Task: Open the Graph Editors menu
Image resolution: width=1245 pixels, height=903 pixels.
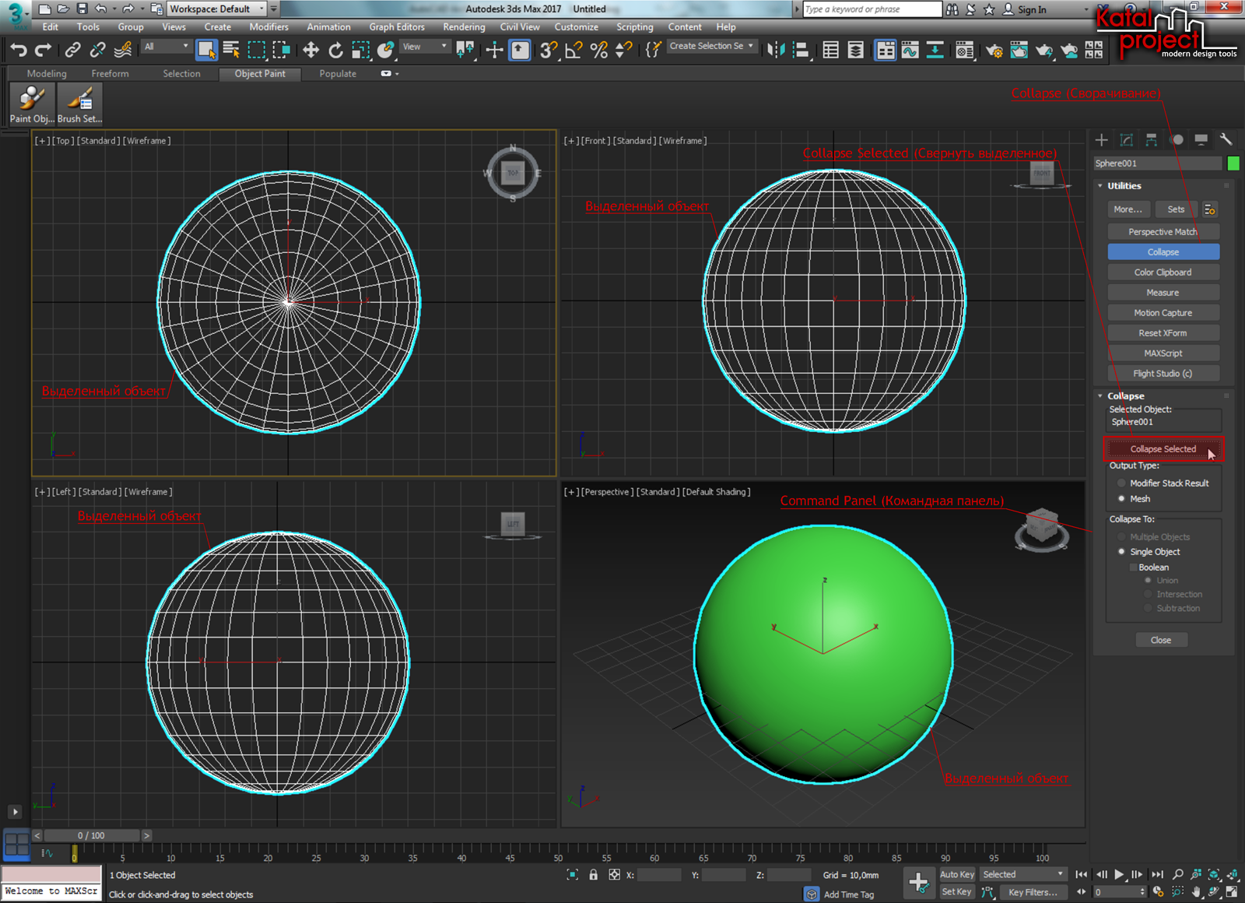Action: coord(397,27)
